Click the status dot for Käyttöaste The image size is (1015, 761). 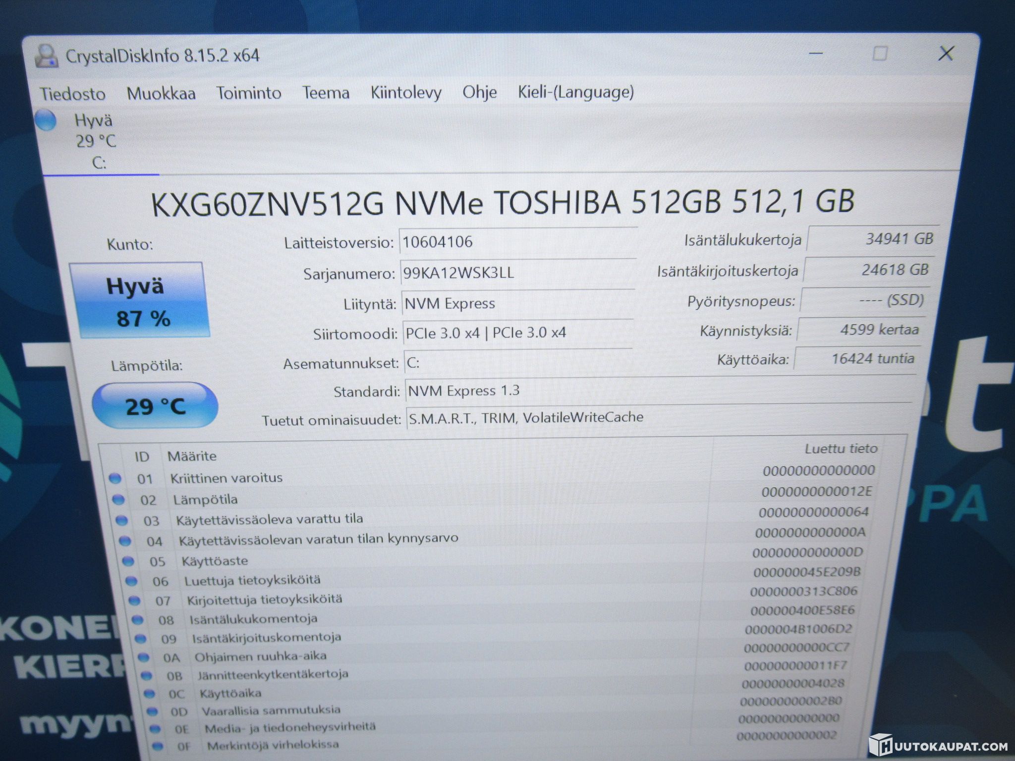point(128,561)
